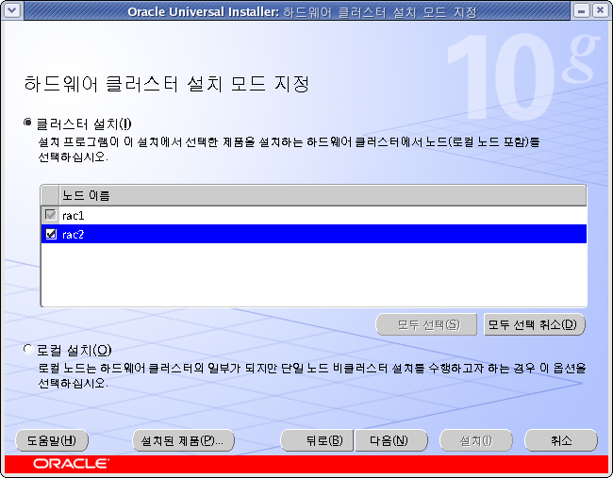613x478 pixels.
Task: Toggle the rac1 node checkbox
Action: coord(51,215)
